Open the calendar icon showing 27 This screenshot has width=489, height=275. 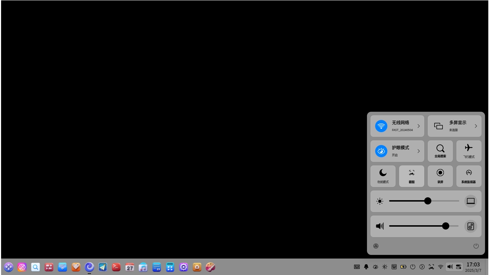(130, 267)
